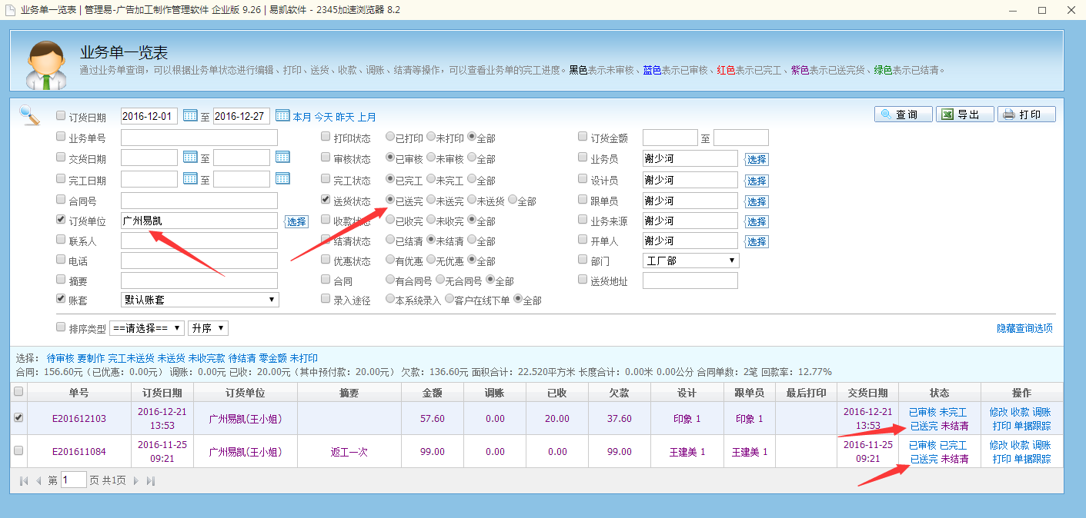The height and width of the screenshot is (518, 1086).
Task: Jump to last page arrow in pager
Action: coord(151,481)
